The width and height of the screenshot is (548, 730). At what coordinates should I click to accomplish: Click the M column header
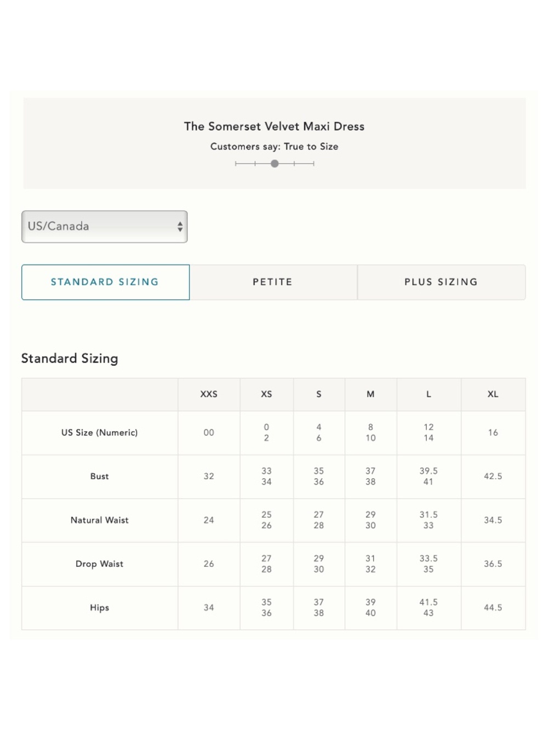pyautogui.click(x=370, y=394)
